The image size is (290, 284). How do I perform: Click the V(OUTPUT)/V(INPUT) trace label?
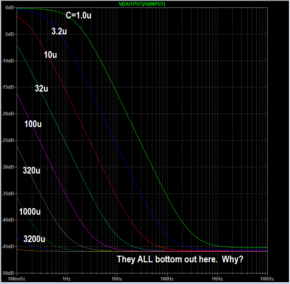click(x=142, y=4)
